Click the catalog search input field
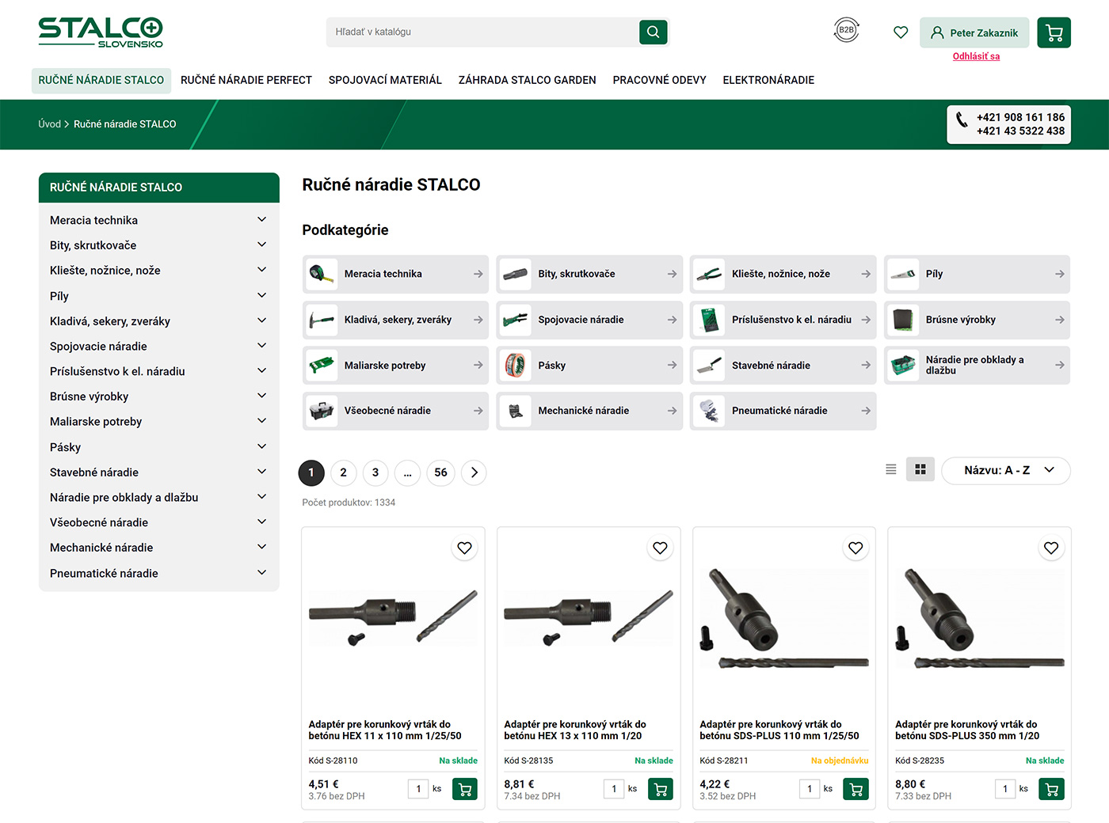1109x823 pixels. (482, 32)
